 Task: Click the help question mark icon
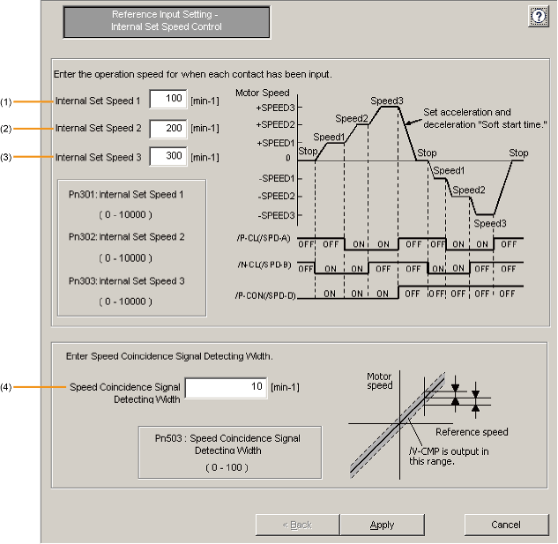tap(537, 17)
